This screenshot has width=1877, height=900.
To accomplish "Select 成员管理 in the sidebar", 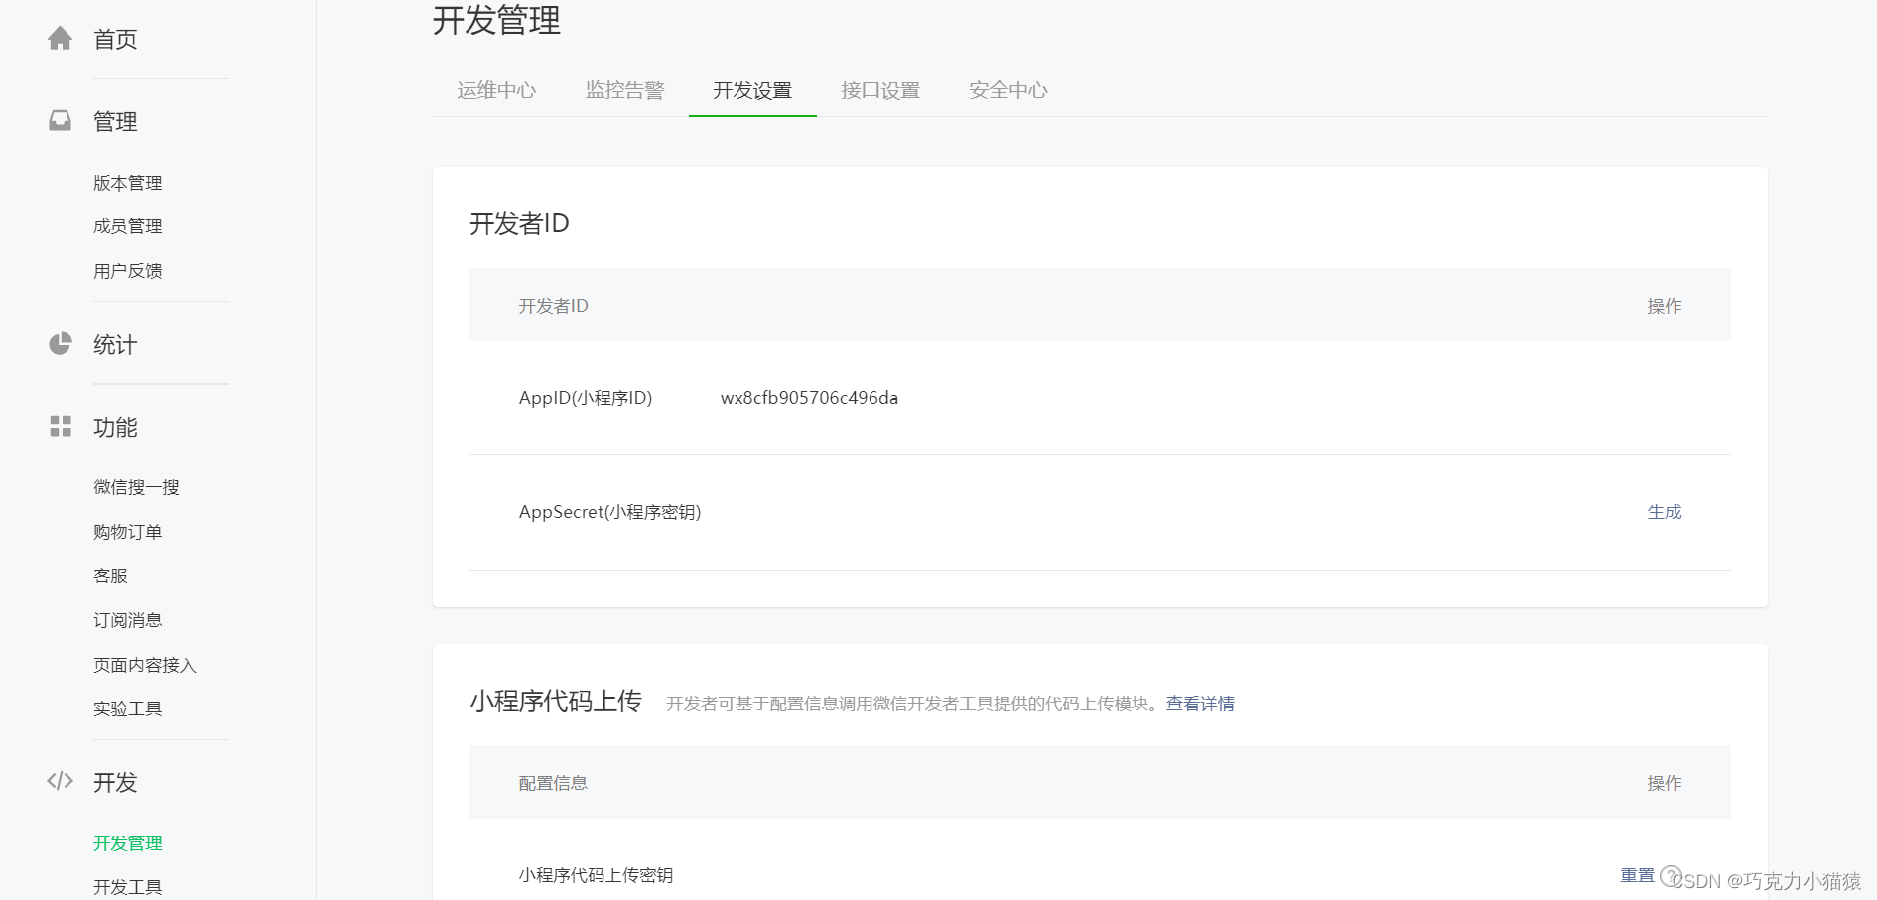I will [x=127, y=225].
